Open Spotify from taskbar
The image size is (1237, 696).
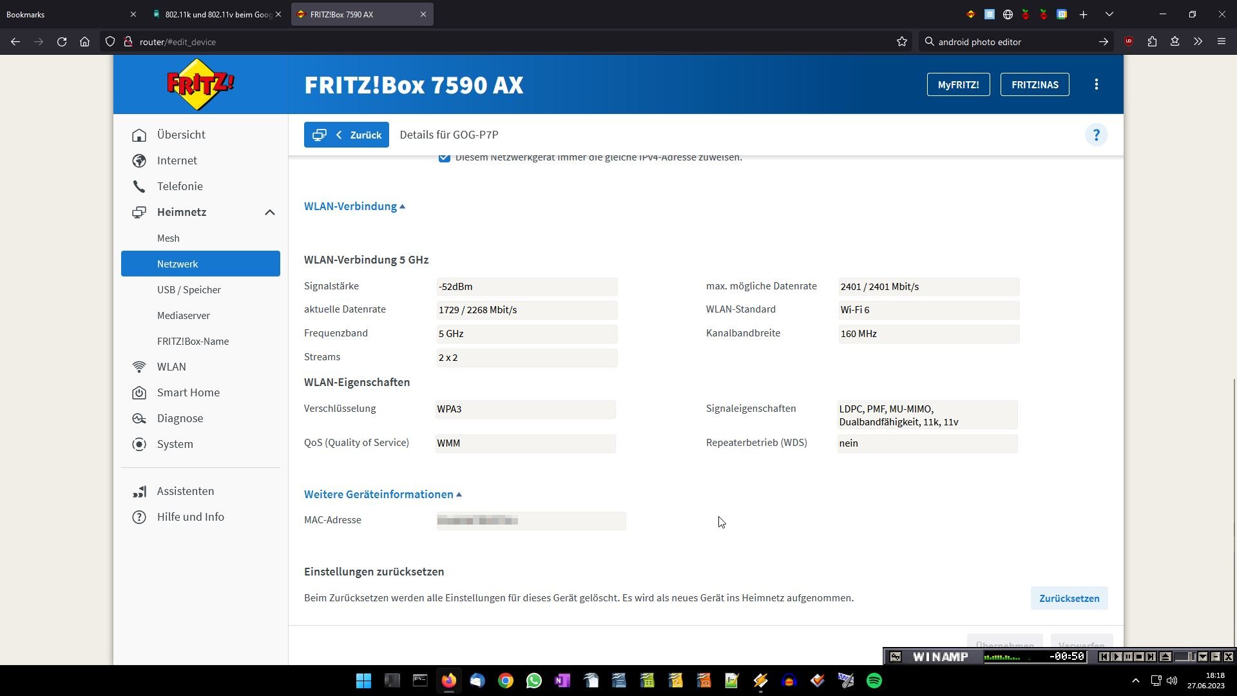click(874, 681)
